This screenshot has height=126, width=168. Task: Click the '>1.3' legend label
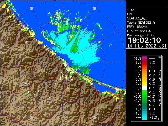point(138,59)
